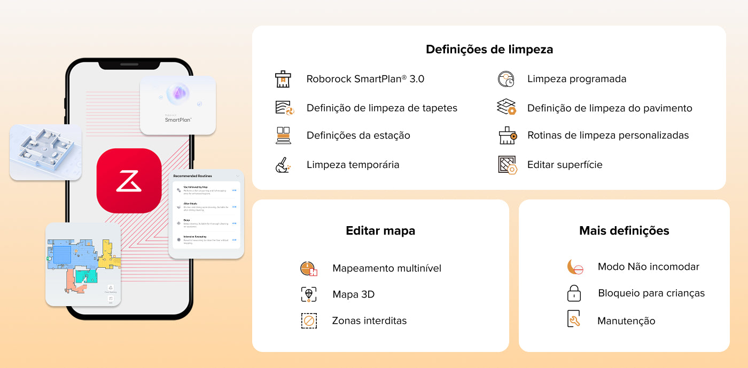Click the Intensive Sweeping routine icon
The width and height of the screenshot is (748, 368).
(x=178, y=239)
